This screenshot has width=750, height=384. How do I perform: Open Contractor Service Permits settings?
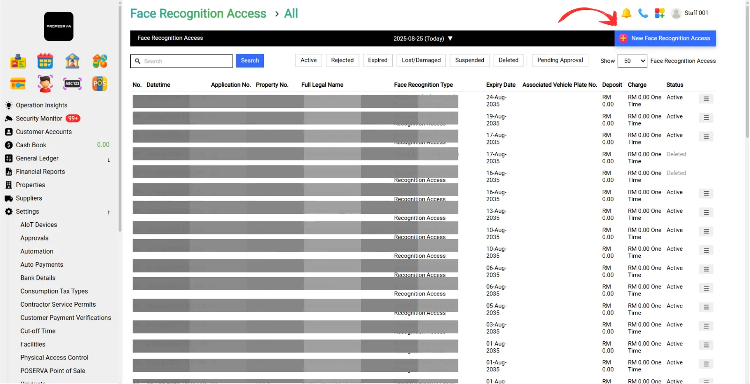(x=58, y=305)
